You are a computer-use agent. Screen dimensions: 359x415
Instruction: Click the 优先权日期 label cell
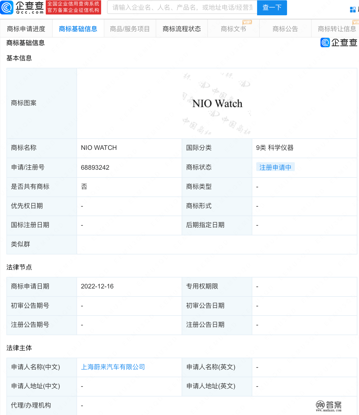coord(42,206)
